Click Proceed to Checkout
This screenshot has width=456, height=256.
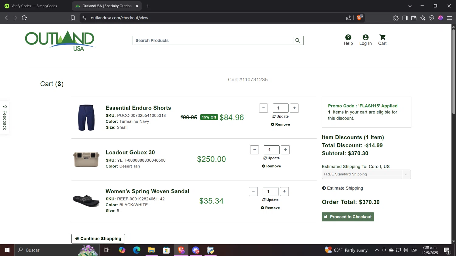348,217
